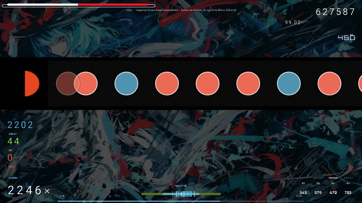The height and width of the screenshot is (203, 362).
Task: Click the OK count 44
Action: tap(14, 141)
